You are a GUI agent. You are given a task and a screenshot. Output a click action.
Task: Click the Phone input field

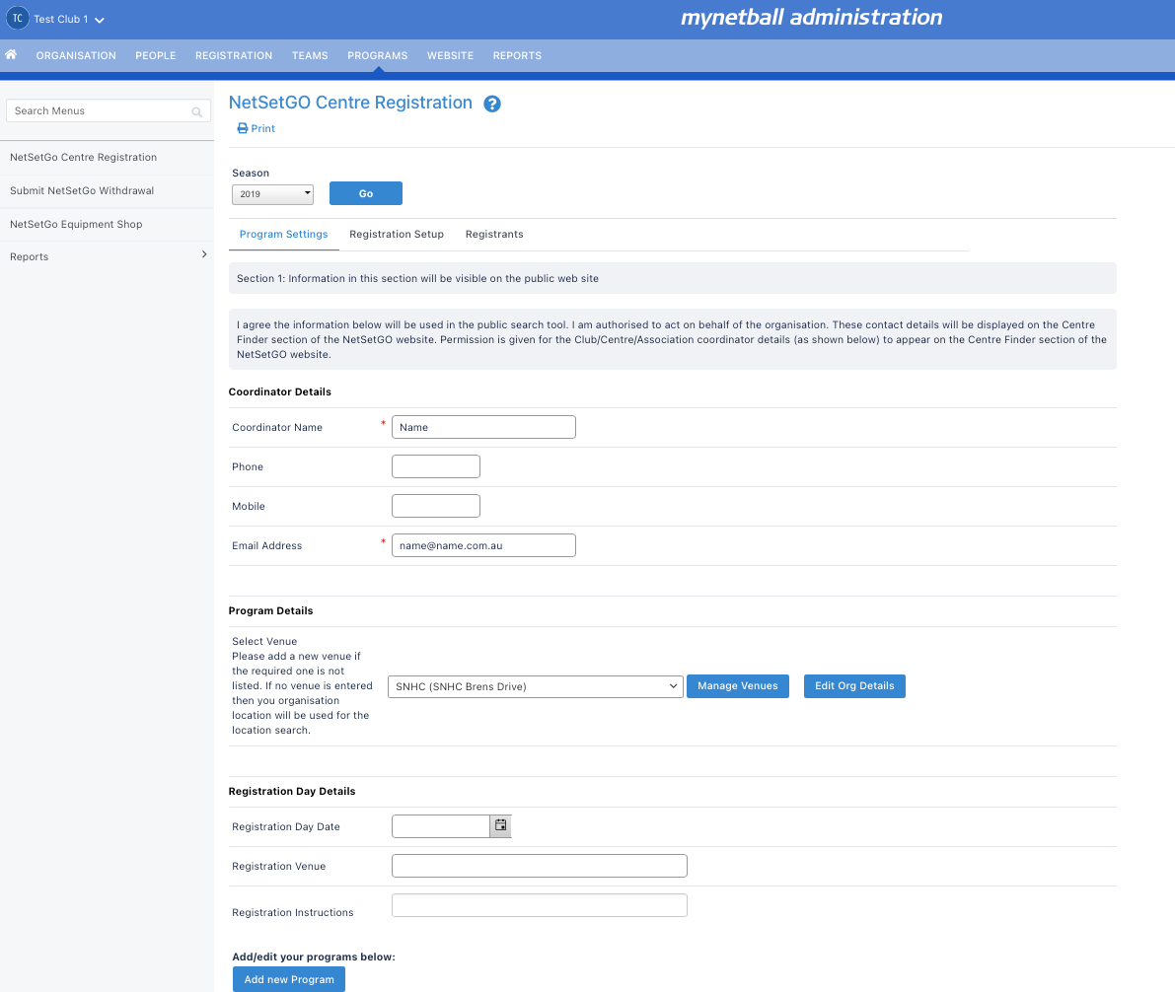[435, 466]
